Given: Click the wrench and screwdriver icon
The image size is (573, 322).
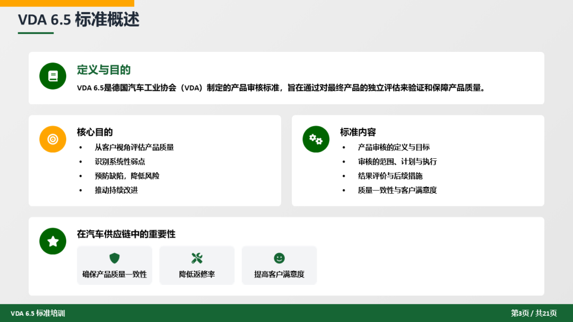Looking at the screenshot, I should pos(197,258).
